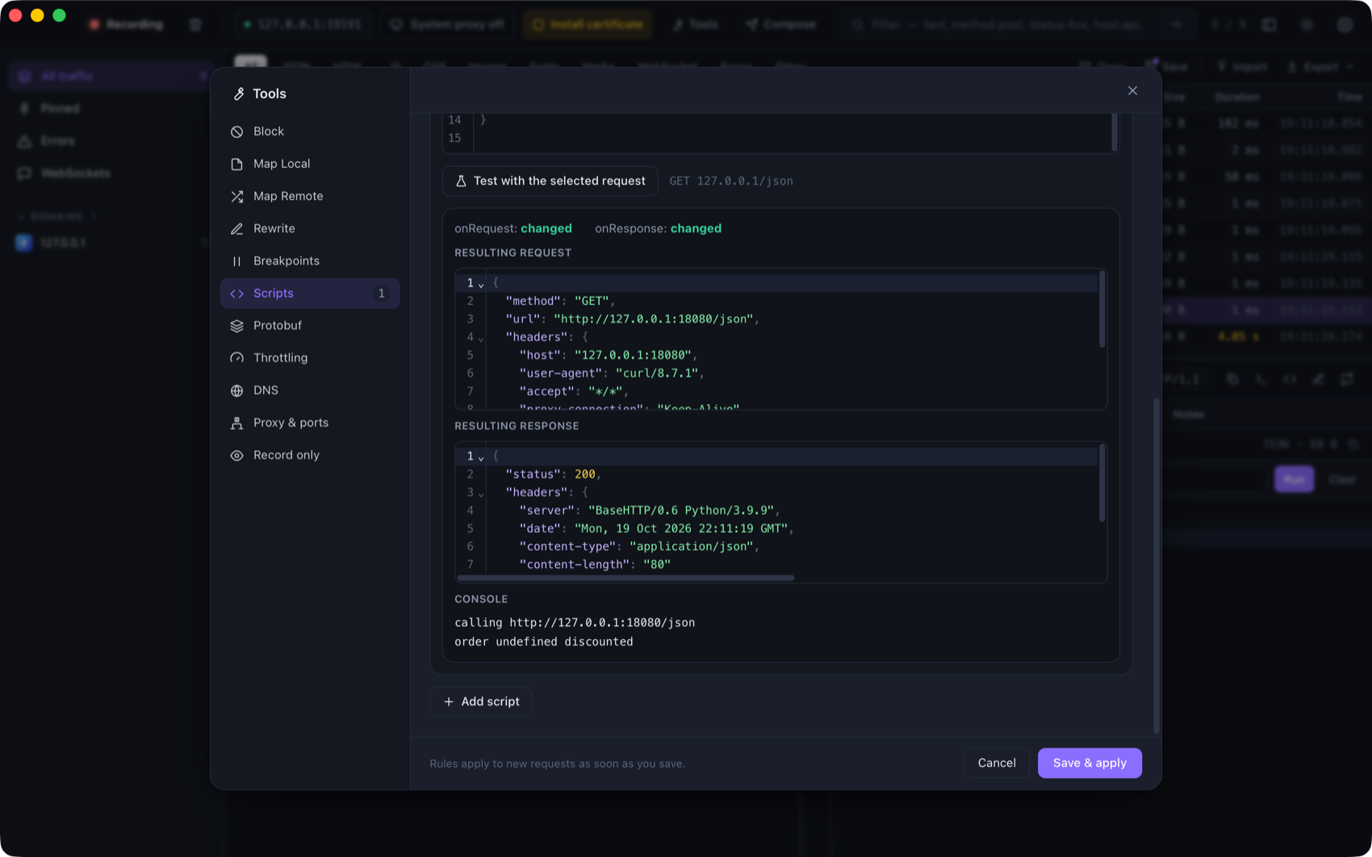Screen dimensions: 1372x857
Task: Collapse line 1 fold in Resulting Response
Action: click(x=481, y=458)
